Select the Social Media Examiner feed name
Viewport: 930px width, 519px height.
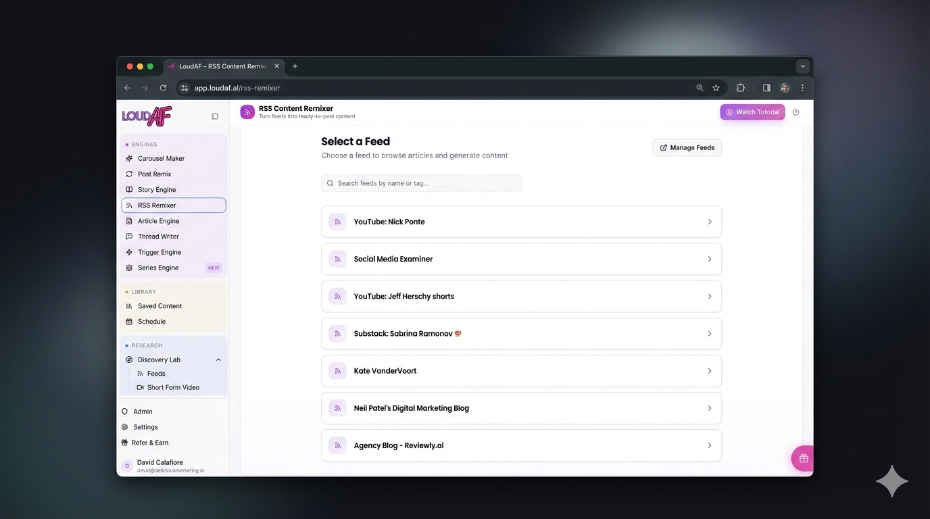[393, 259]
